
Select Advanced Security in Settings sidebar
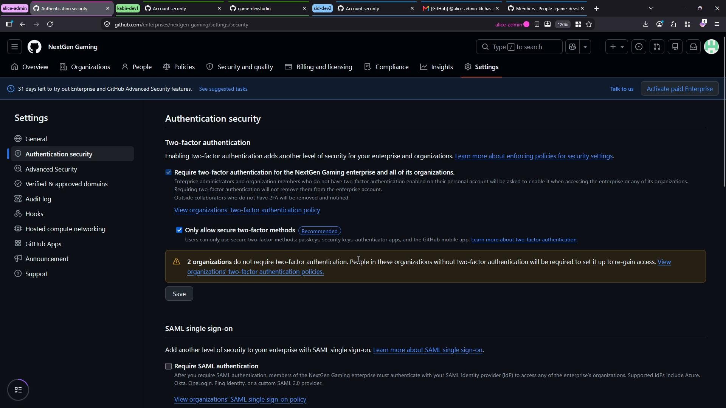point(72,169)
